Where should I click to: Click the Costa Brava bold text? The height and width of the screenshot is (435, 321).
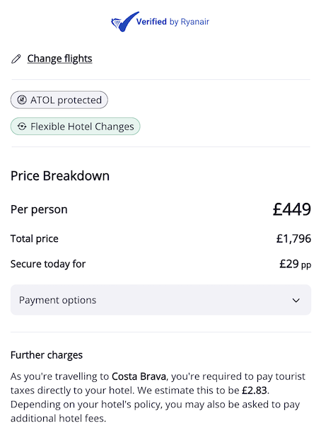pos(139,376)
